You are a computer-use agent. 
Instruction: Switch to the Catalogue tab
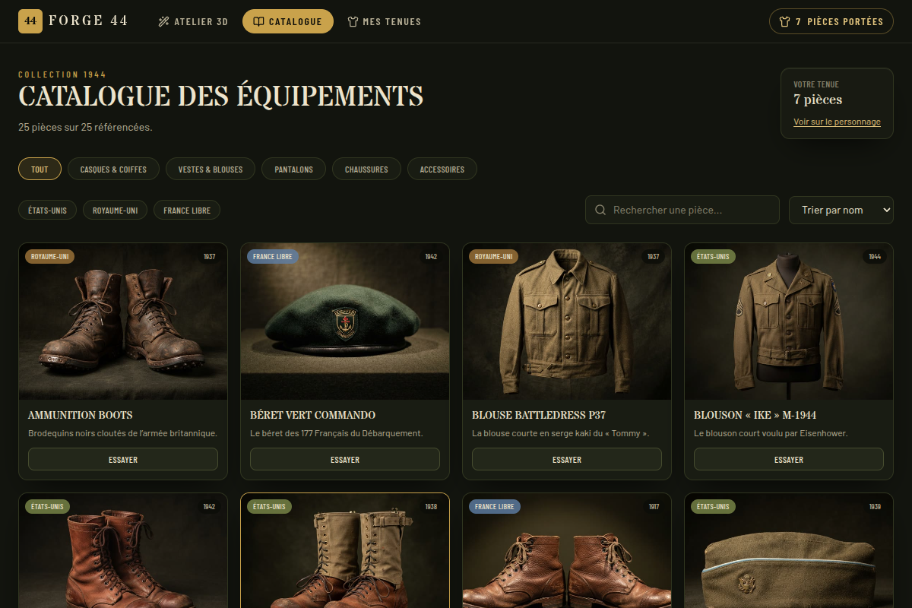(288, 22)
